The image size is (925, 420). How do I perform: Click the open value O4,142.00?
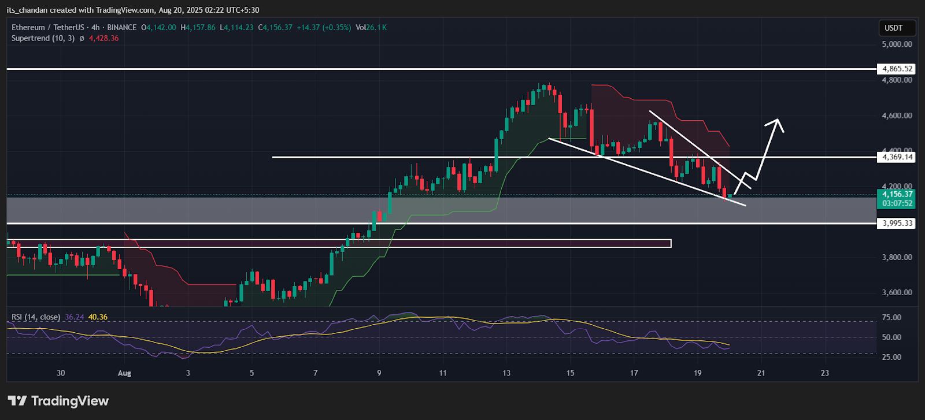point(158,27)
